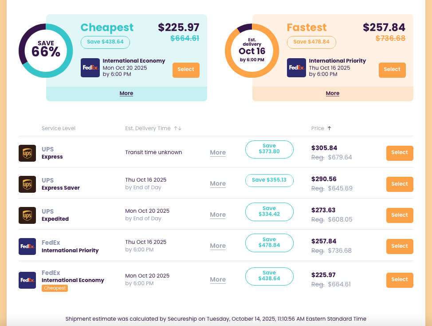The image size is (432, 326).
Task: Click FedEx International Priority row logo
Action: tap(27, 246)
